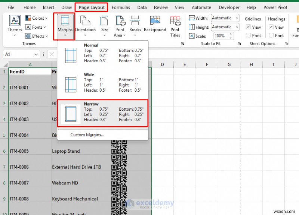
Task: Click the formula bar options dots
Action: click(44, 54)
